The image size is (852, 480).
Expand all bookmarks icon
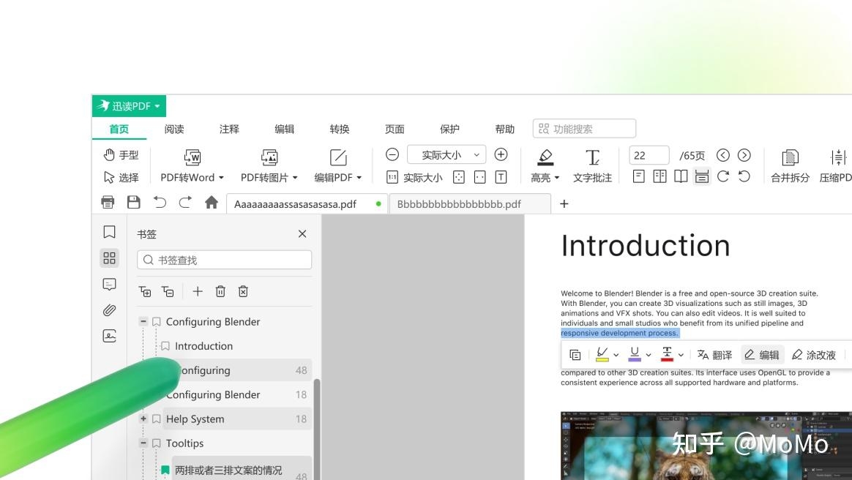[x=145, y=291]
